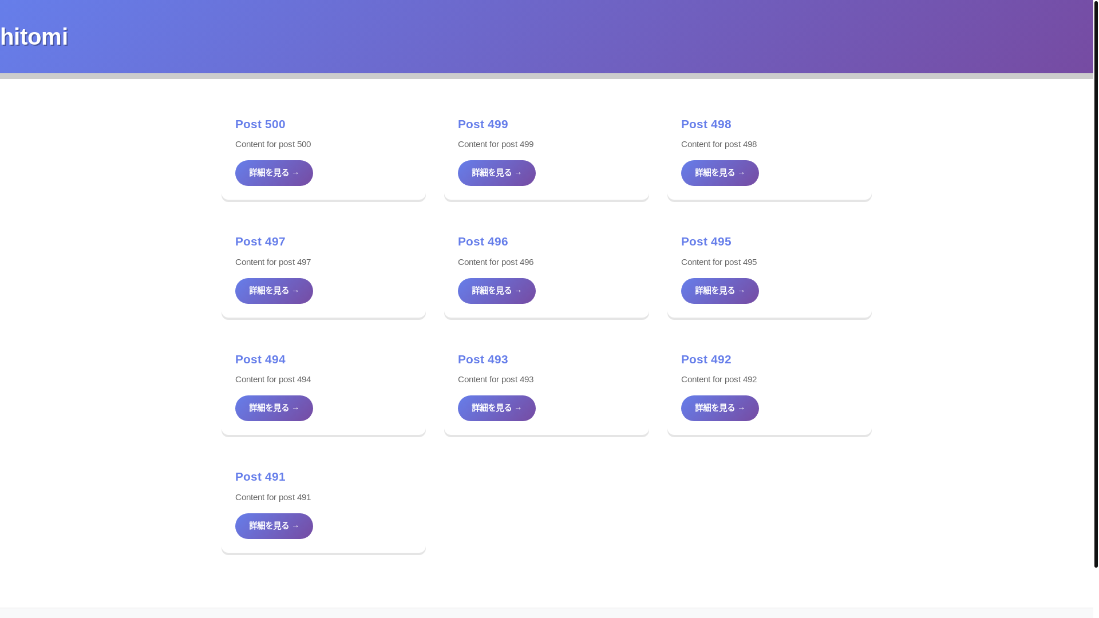Click the Post 496 title
This screenshot has width=1099, height=618.
[483, 241]
